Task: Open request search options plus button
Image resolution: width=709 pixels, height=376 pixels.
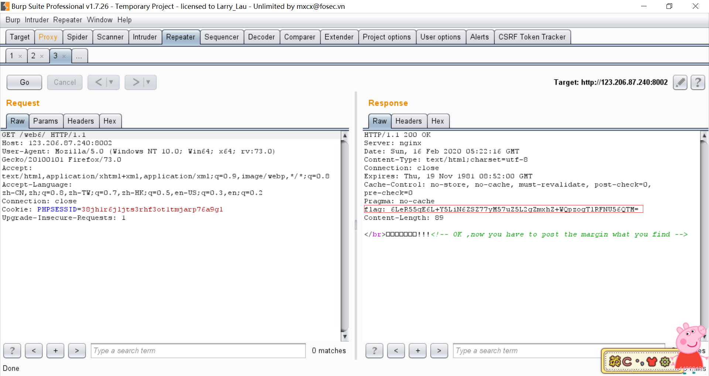Action: 55,351
